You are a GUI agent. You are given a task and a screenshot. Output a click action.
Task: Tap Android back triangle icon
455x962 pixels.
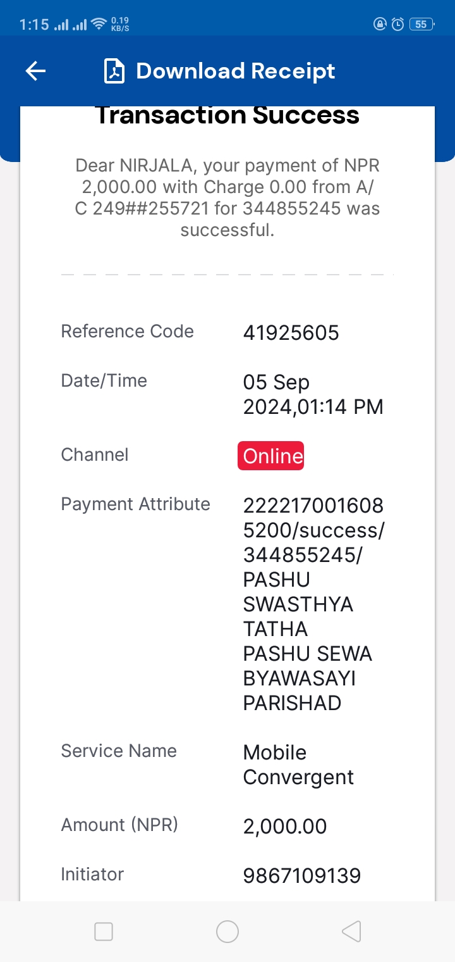point(351,932)
